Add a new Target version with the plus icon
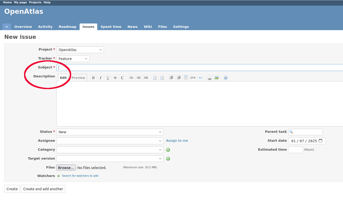 (x=168, y=159)
